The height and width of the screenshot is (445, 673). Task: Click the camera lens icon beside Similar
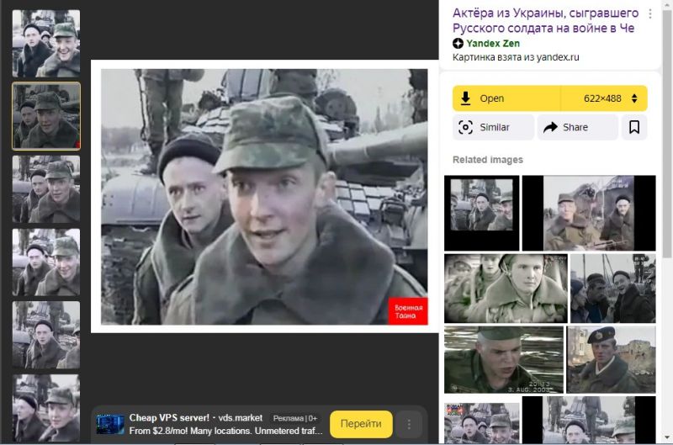click(466, 128)
